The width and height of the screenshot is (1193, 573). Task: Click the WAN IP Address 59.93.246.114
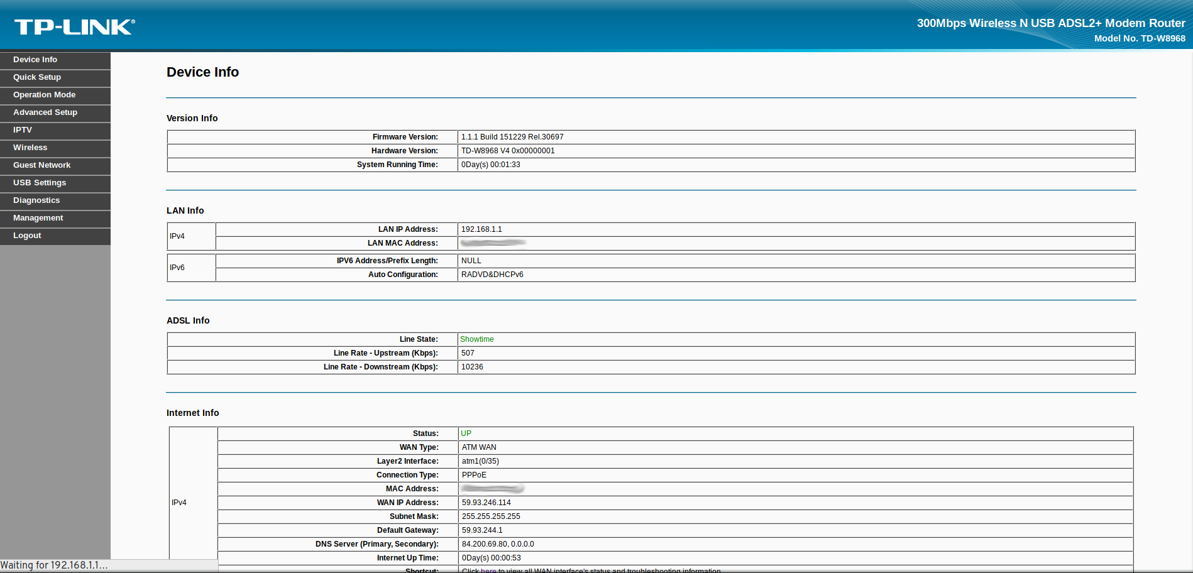(x=486, y=503)
